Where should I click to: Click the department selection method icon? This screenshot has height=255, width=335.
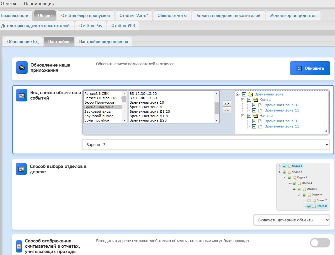point(21,169)
